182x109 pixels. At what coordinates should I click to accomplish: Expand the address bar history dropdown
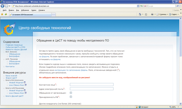point(138,6)
